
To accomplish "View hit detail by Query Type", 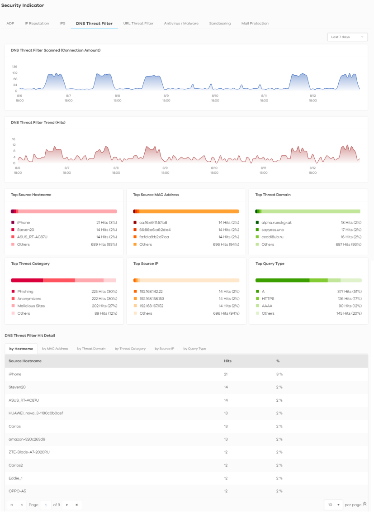I will [x=194, y=349].
